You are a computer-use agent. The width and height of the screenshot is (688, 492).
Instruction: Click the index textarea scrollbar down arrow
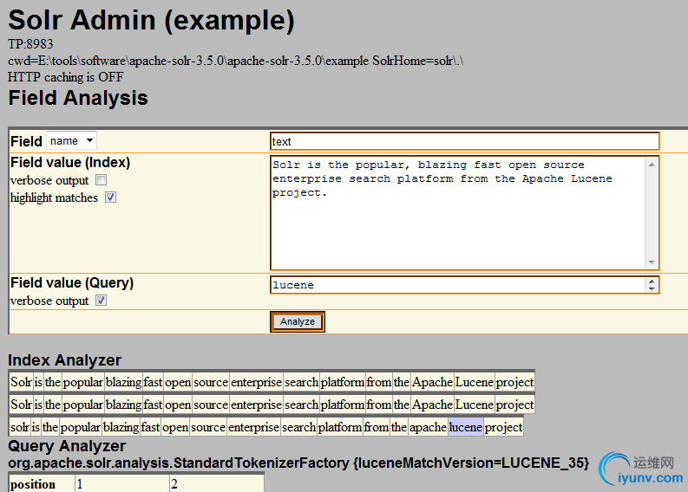point(652,262)
